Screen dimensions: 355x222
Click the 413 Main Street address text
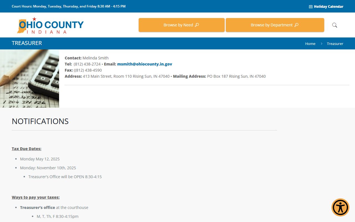126,76
